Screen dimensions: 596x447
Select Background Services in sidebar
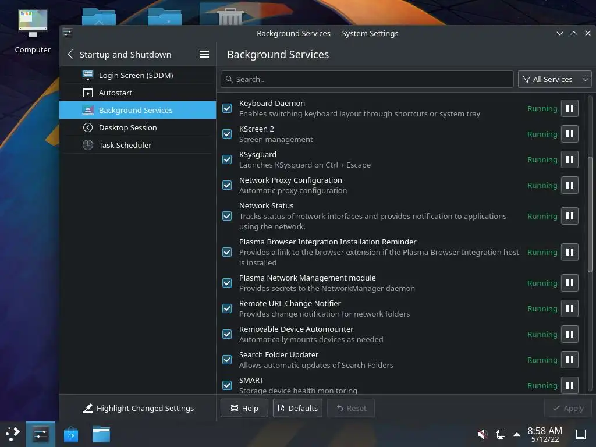click(x=137, y=110)
